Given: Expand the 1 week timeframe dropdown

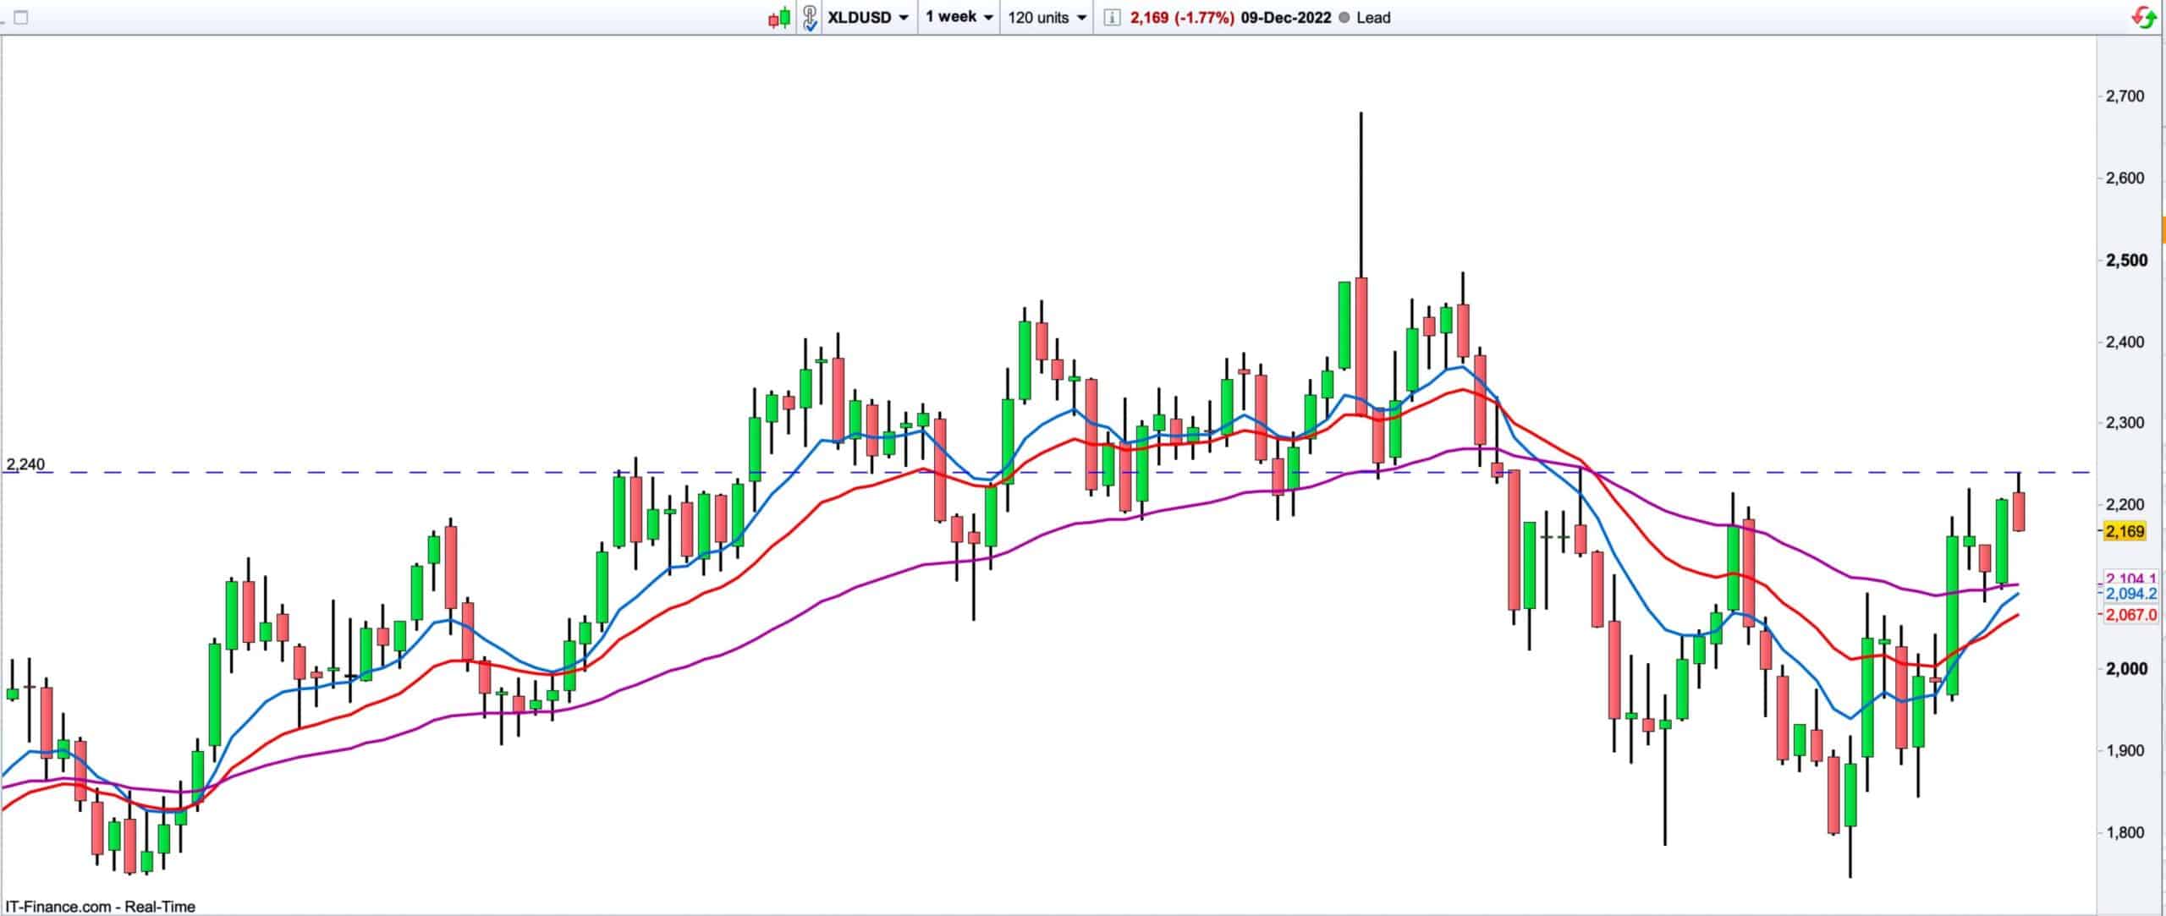Looking at the screenshot, I should pyautogui.click(x=959, y=17).
